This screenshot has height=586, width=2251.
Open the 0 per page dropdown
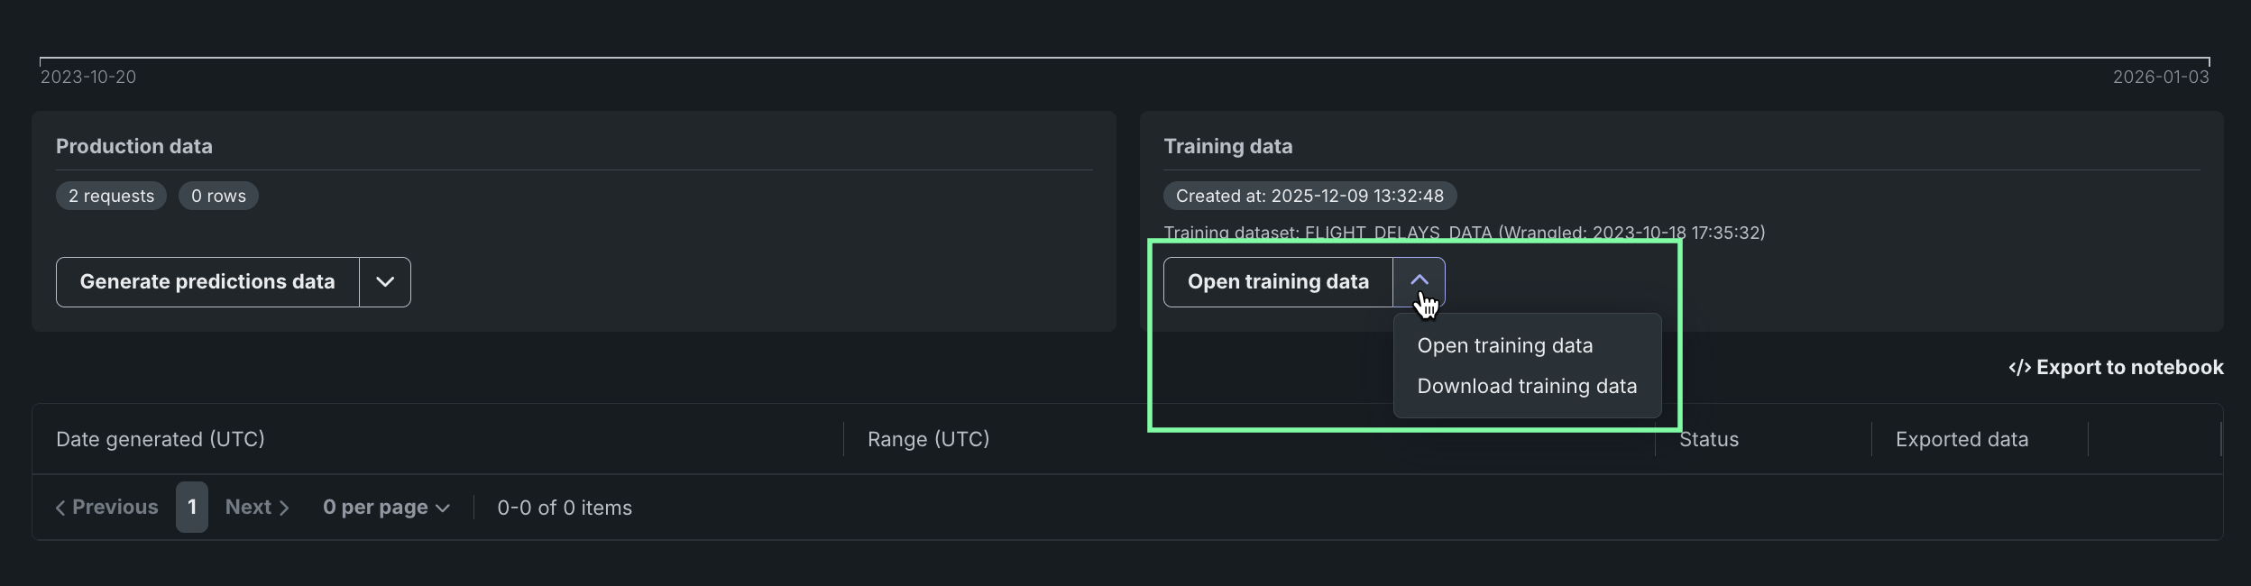coord(386,508)
